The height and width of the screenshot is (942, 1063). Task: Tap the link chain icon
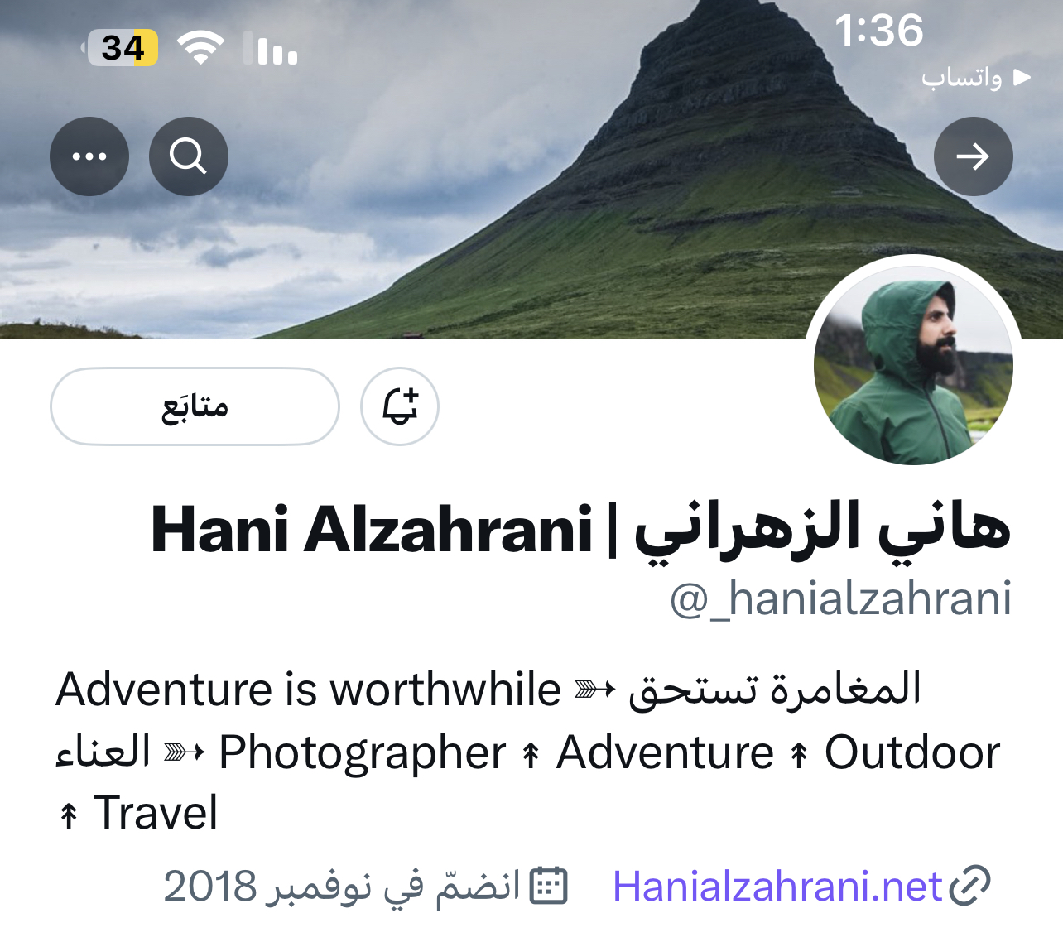pos(969,886)
